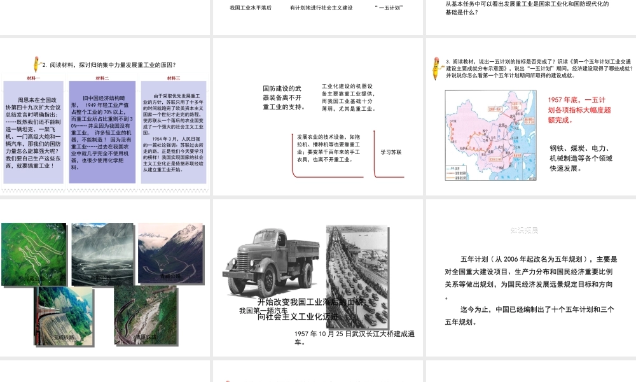Select the paragraph beginning 迄今为止,中国已经编制

[x=530, y=315]
